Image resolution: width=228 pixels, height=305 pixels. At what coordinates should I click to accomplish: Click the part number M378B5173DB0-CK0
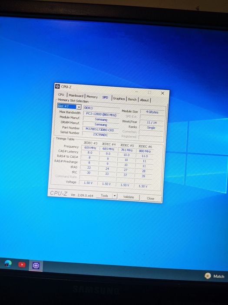click(100, 129)
